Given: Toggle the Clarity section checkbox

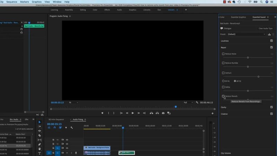Looking at the screenshot, I should coord(271,107).
